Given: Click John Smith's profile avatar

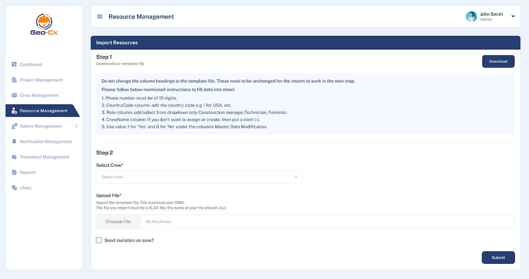Looking at the screenshot, I should [x=471, y=17].
